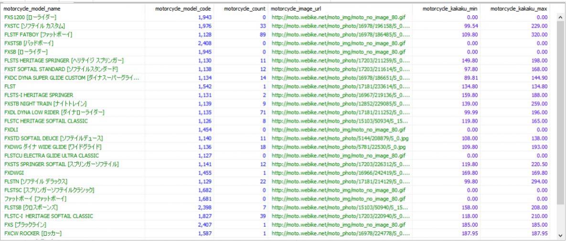The image size is (566, 241).
Task: Select the FXSTB NIGHT TRAIN cell
Action: pyautogui.click(x=72, y=104)
